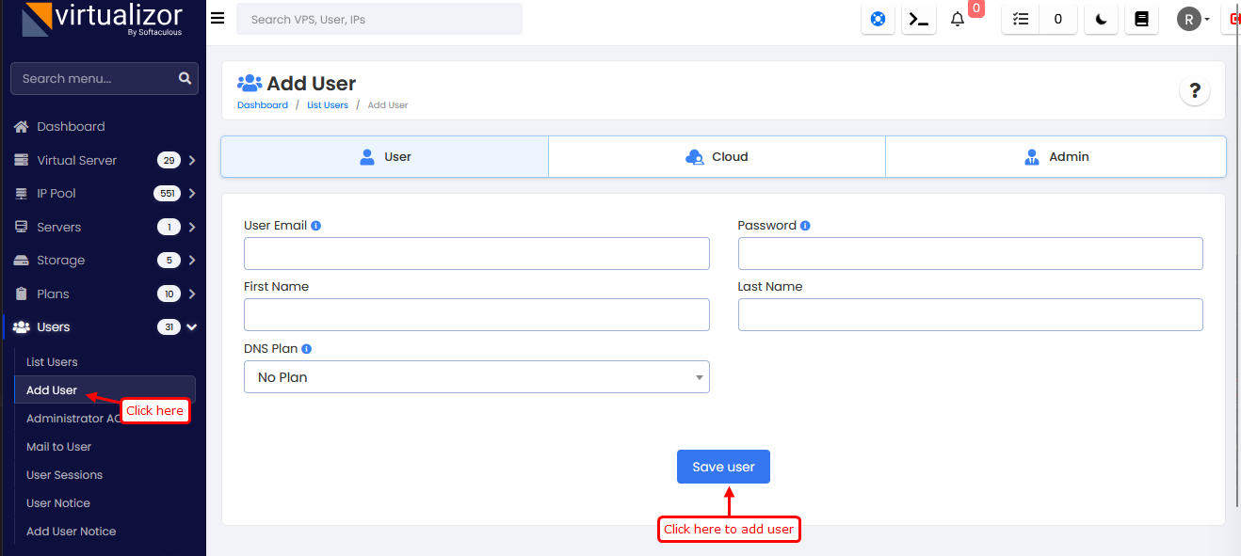Open the task list icon in top bar

click(1021, 19)
